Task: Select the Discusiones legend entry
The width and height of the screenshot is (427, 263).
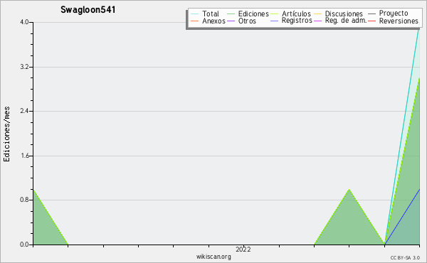Action: click(344, 14)
